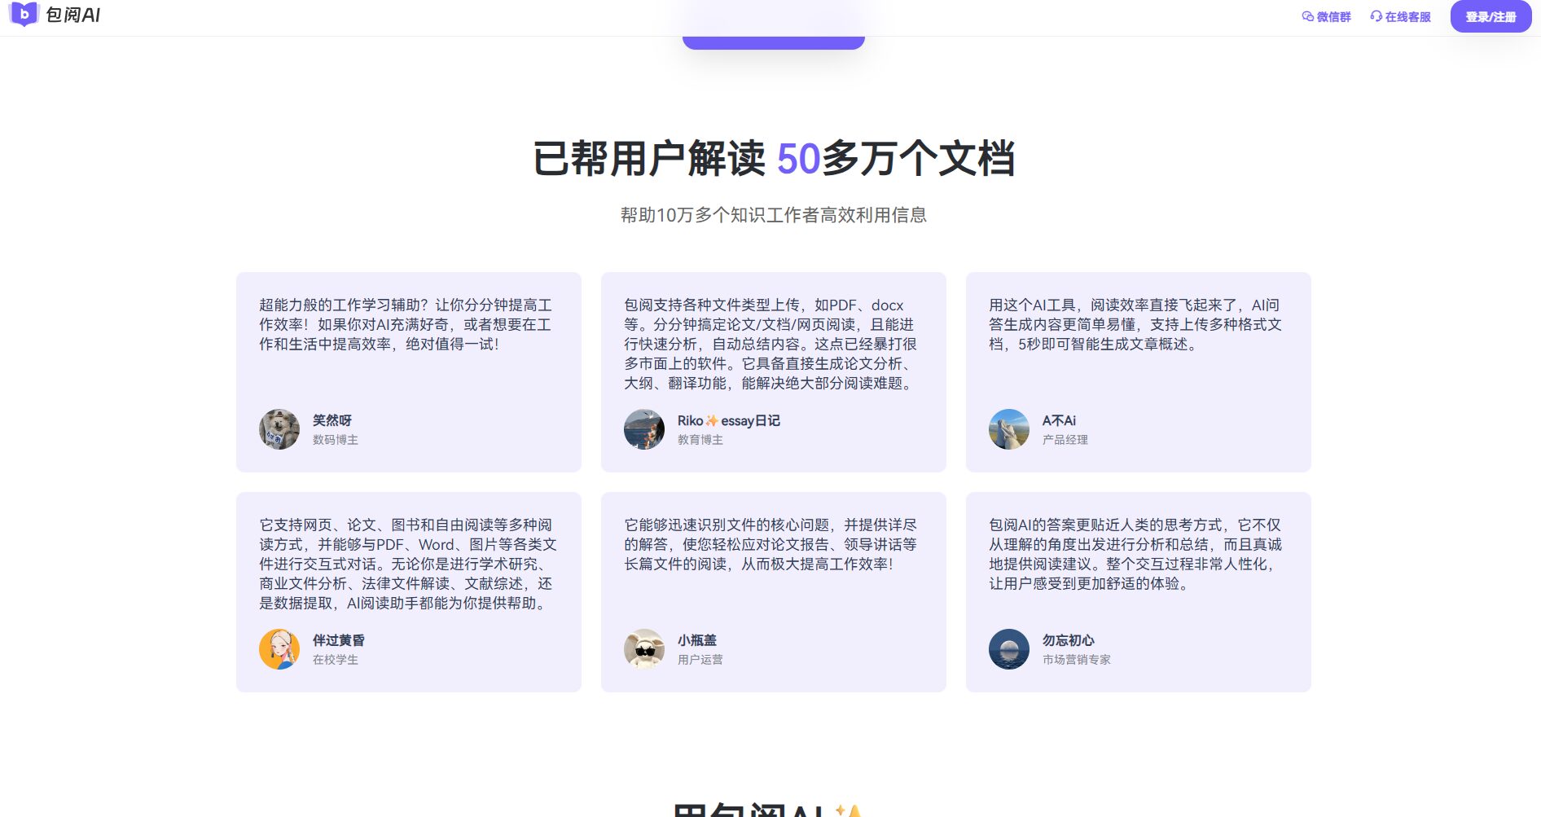Click the 小瓶盖 username text
The height and width of the screenshot is (817, 1541).
pyautogui.click(x=697, y=640)
